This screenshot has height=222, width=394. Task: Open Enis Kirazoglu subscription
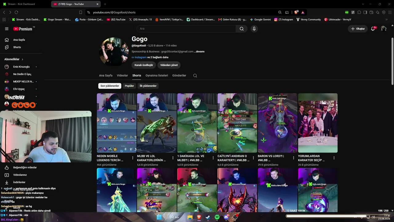coord(21,67)
